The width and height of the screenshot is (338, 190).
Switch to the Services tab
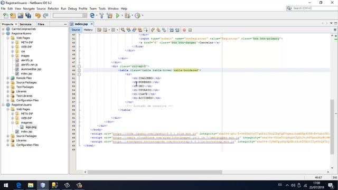(25, 24)
